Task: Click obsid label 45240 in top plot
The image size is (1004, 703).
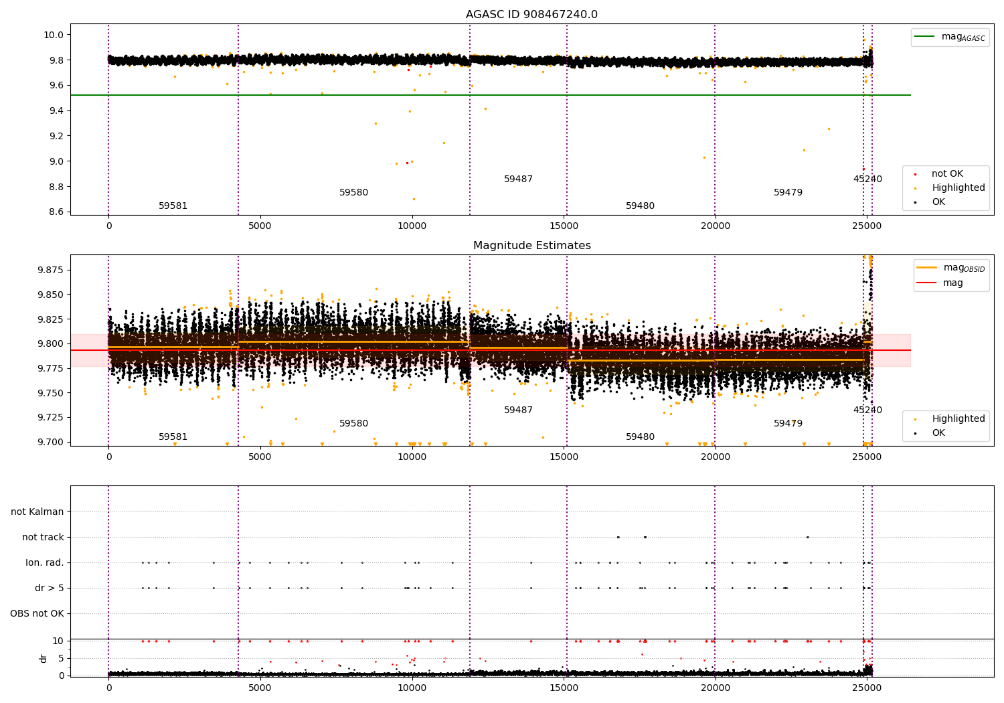Action: (867, 179)
